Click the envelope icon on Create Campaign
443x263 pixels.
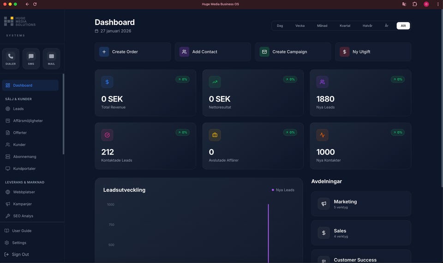tap(264, 52)
